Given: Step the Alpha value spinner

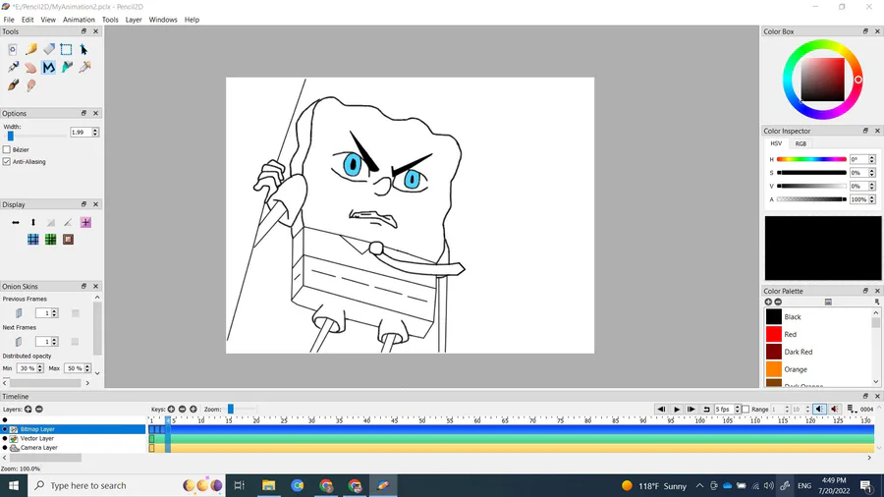Looking at the screenshot, I should [x=871, y=199].
